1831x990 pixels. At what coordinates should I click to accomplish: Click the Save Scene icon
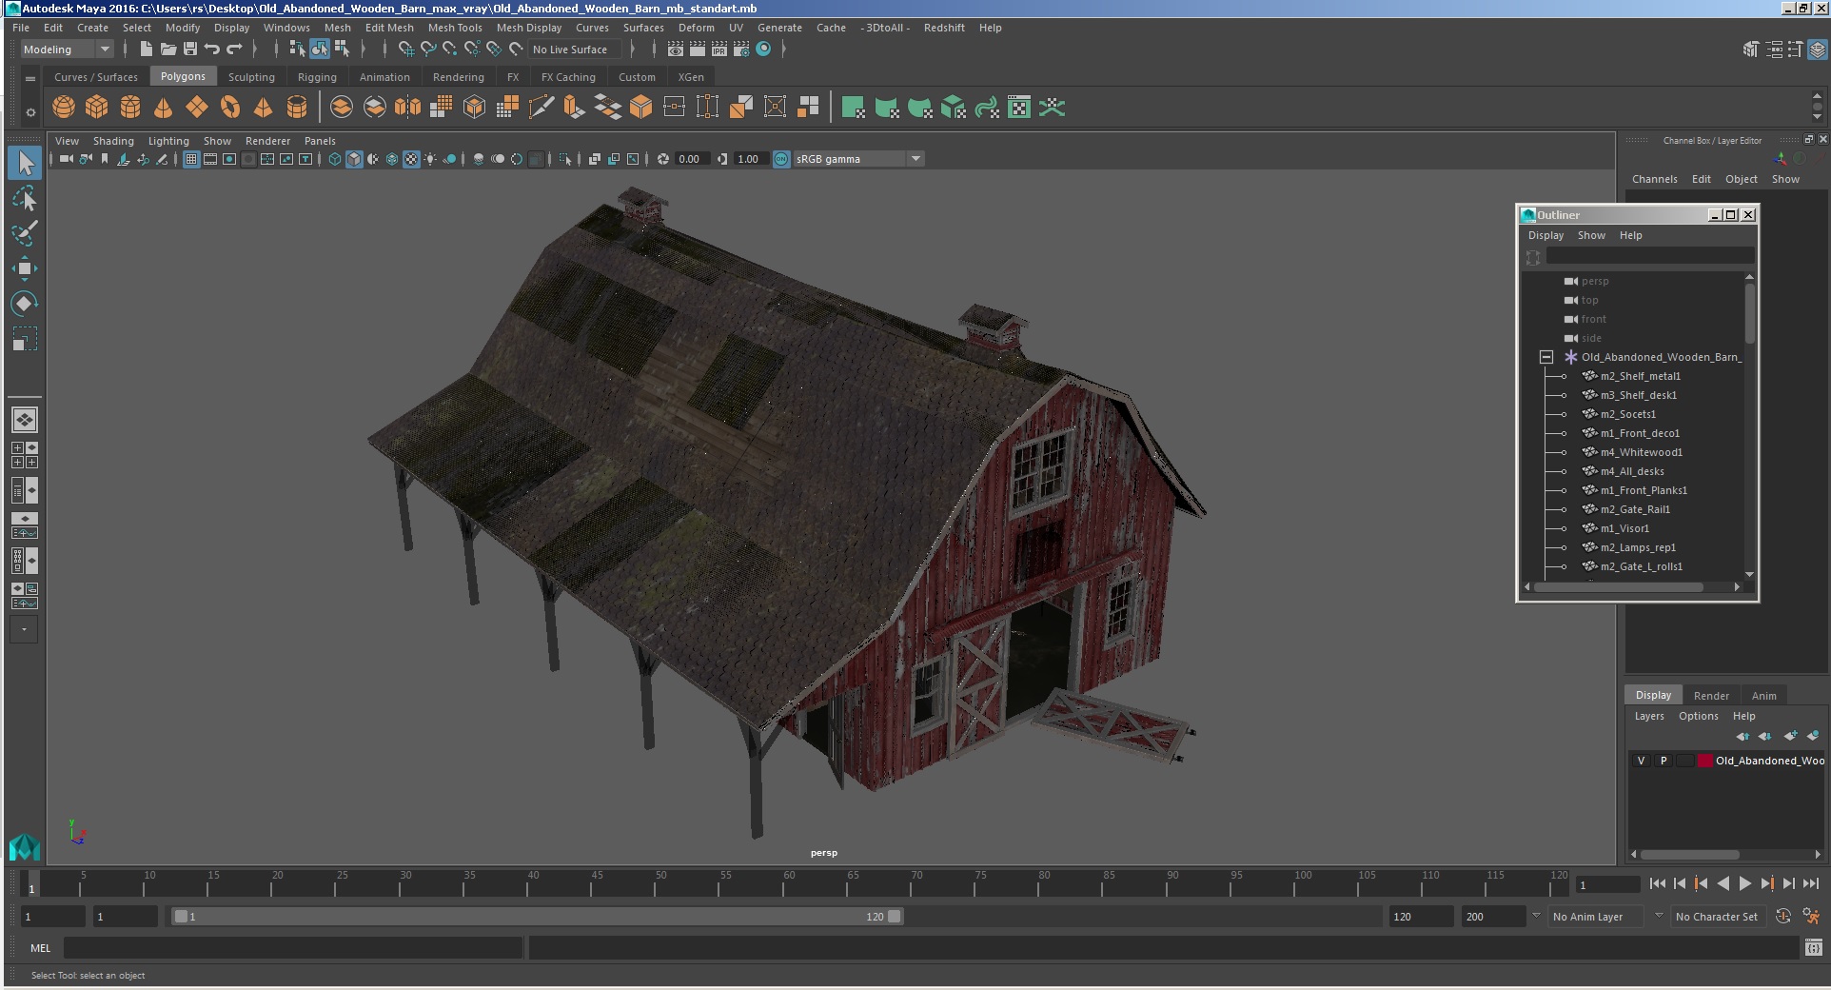190,49
